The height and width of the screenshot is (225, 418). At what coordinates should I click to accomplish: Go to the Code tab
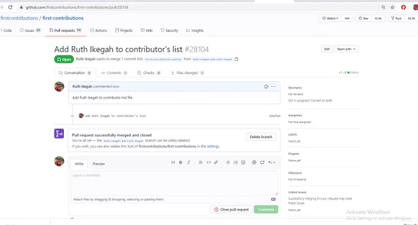tap(6, 30)
